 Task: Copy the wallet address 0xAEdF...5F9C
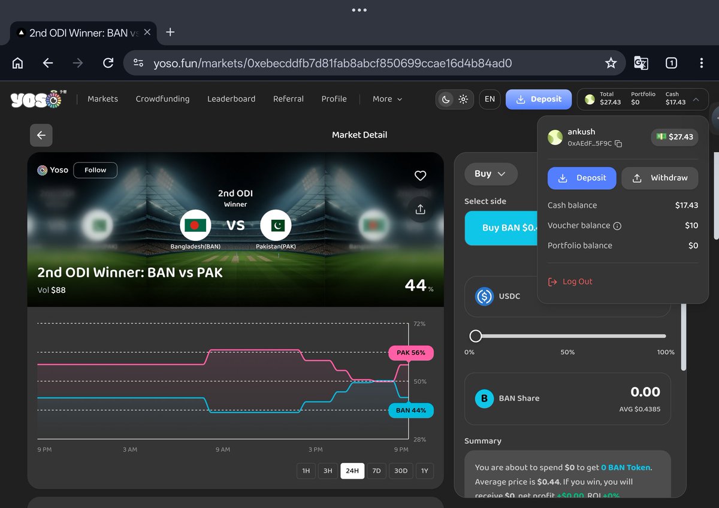tap(618, 144)
